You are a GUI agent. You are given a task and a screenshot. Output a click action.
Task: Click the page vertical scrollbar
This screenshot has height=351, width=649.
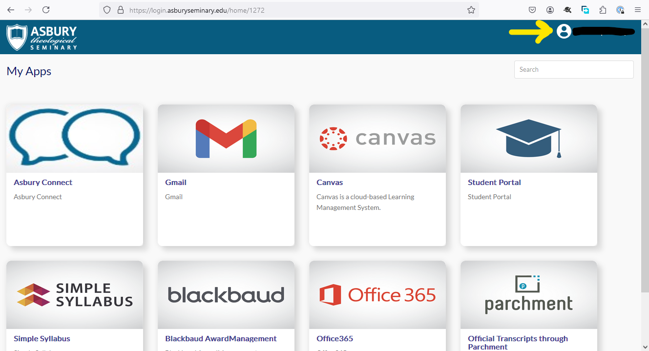[645, 146]
